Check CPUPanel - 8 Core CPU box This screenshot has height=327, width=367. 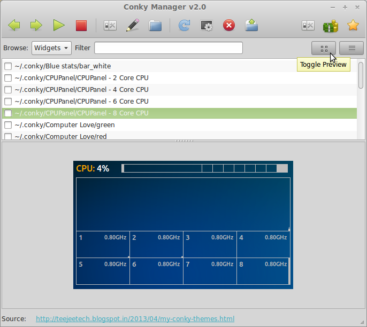pos(8,113)
